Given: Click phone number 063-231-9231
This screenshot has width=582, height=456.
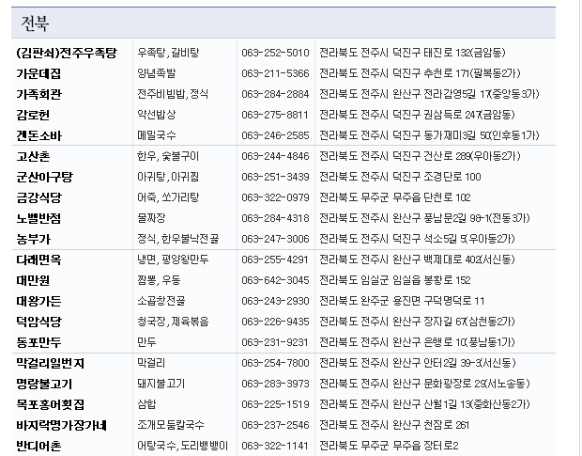Looking at the screenshot, I should (275, 342).
